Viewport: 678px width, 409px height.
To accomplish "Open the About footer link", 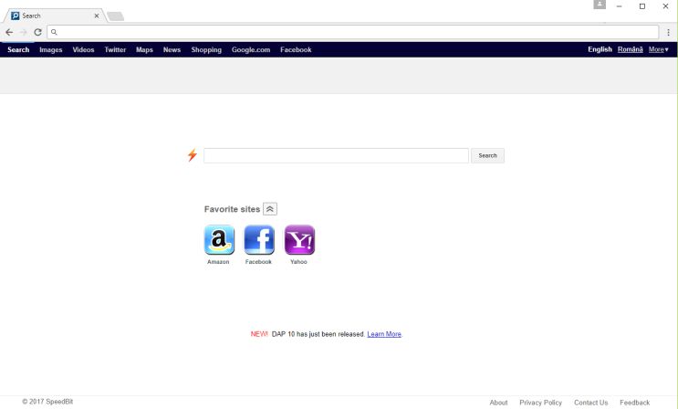I will pyautogui.click(x=498, y=403).
